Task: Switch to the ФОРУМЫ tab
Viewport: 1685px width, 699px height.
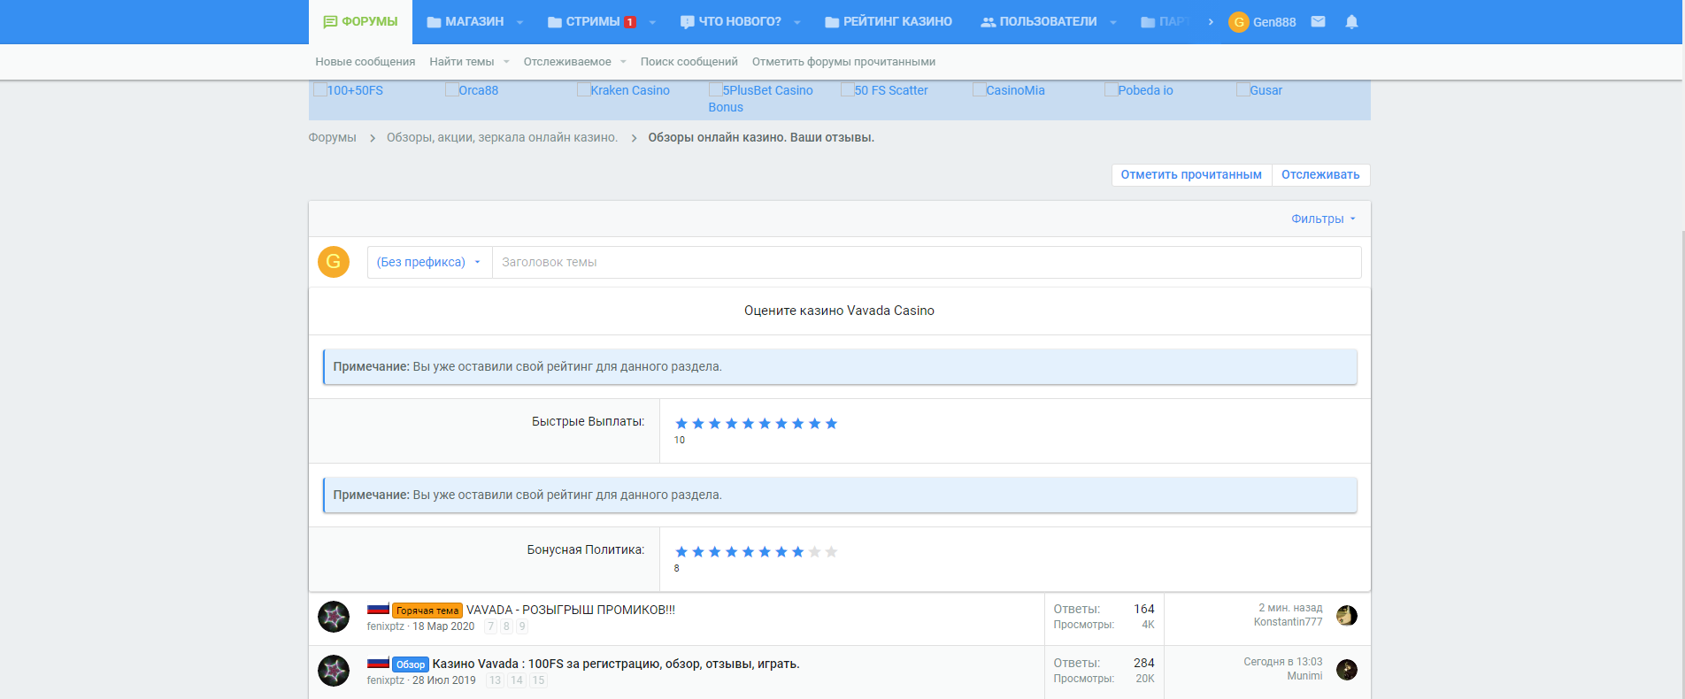Action: click(360, 22)
